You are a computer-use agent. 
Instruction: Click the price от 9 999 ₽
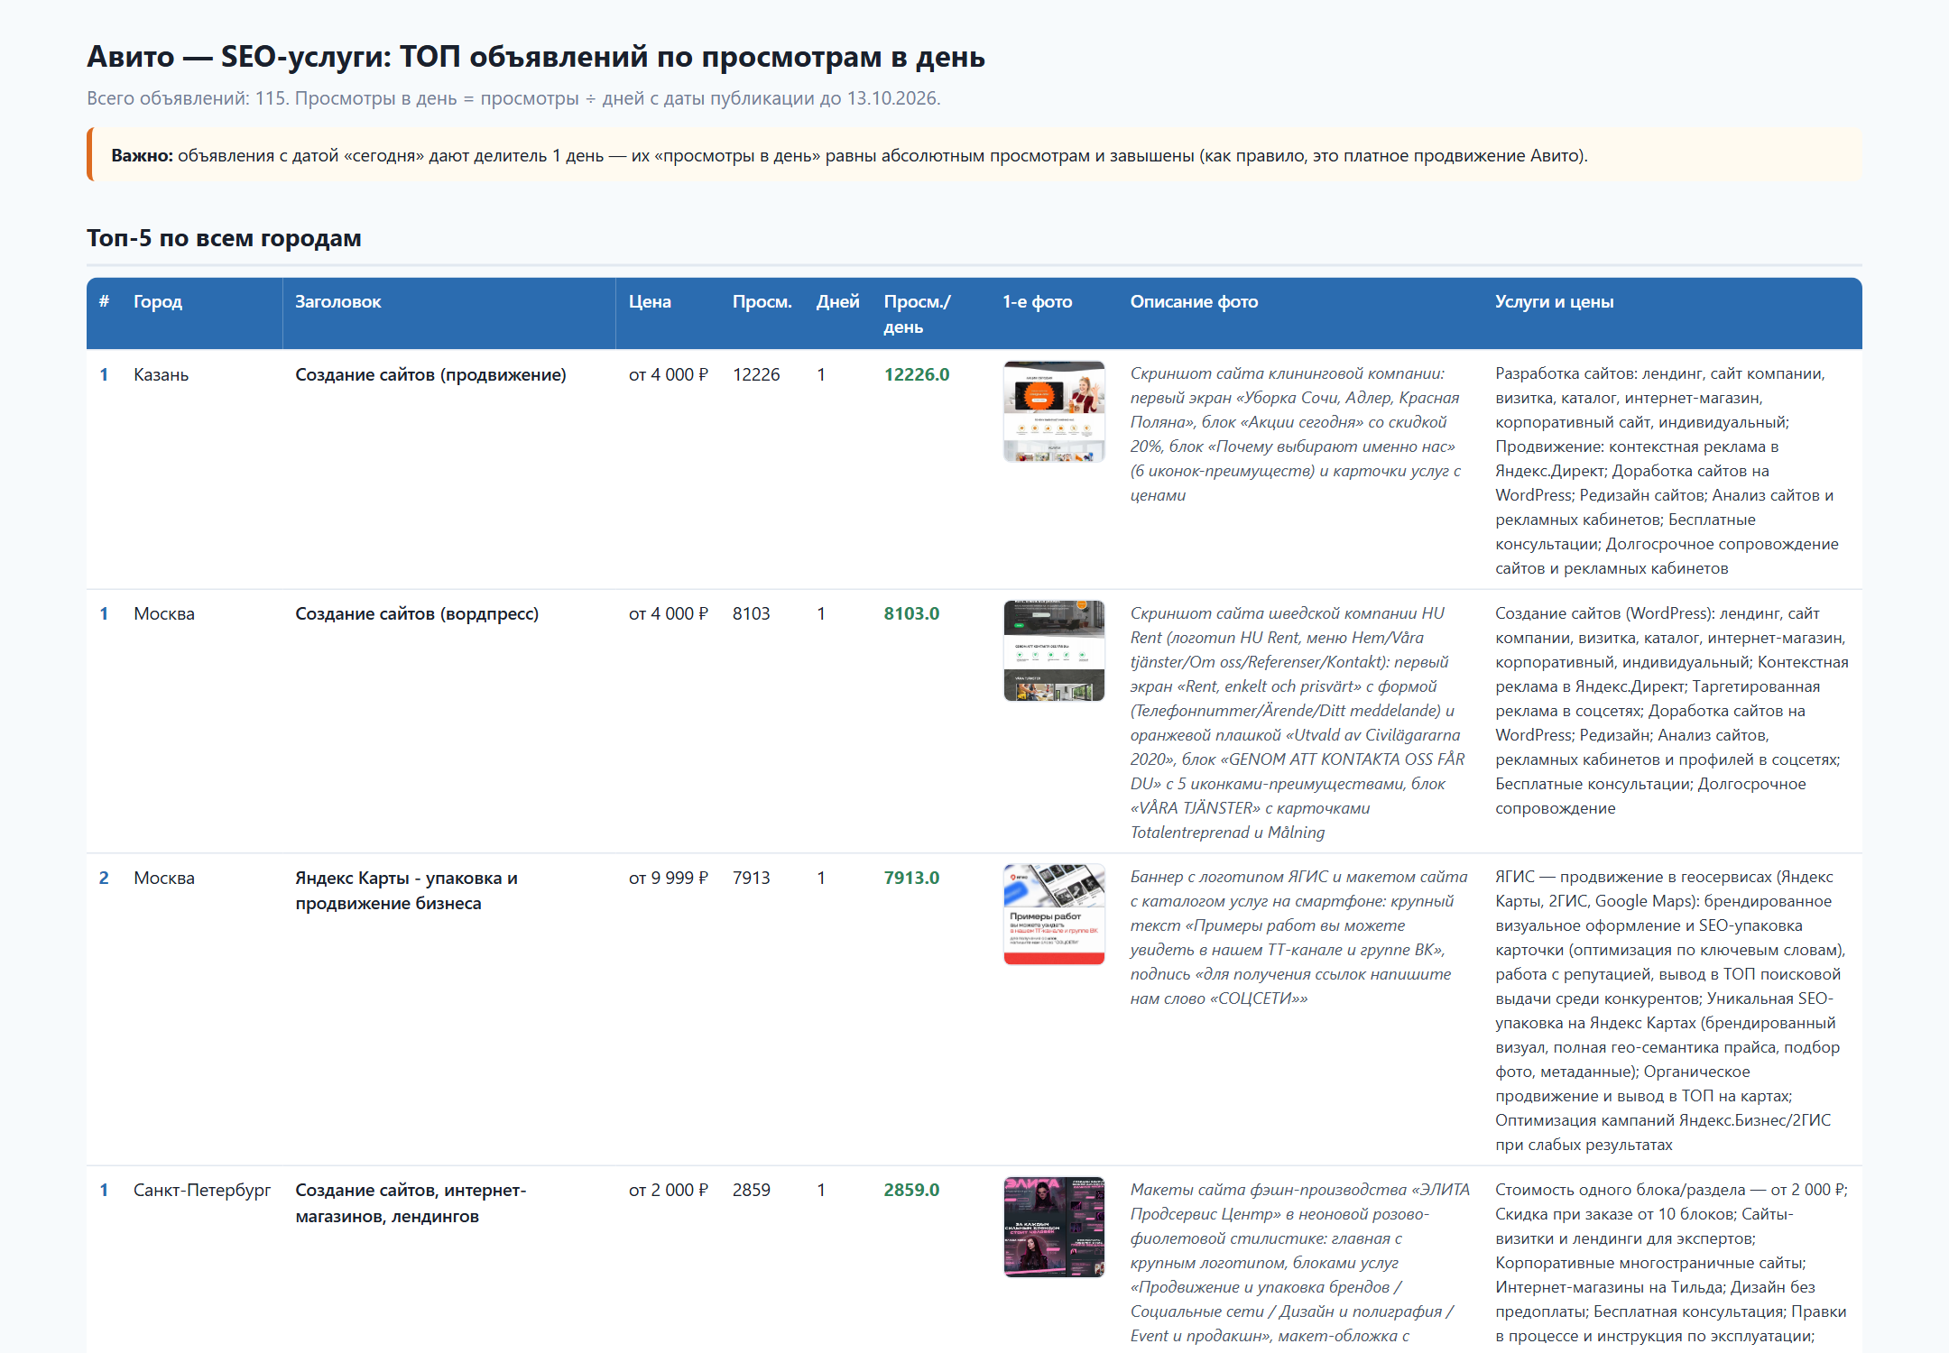point(669,878)
